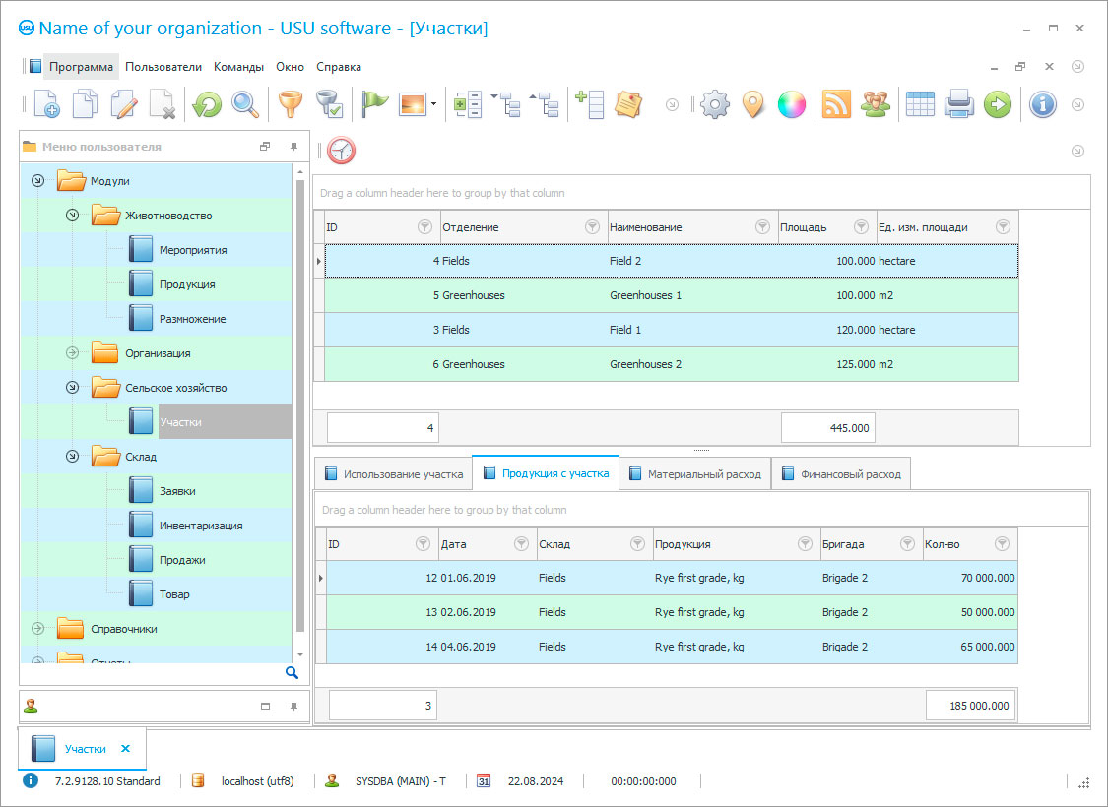
Task: Open filter for Дата column
Action: pos(521,543)
